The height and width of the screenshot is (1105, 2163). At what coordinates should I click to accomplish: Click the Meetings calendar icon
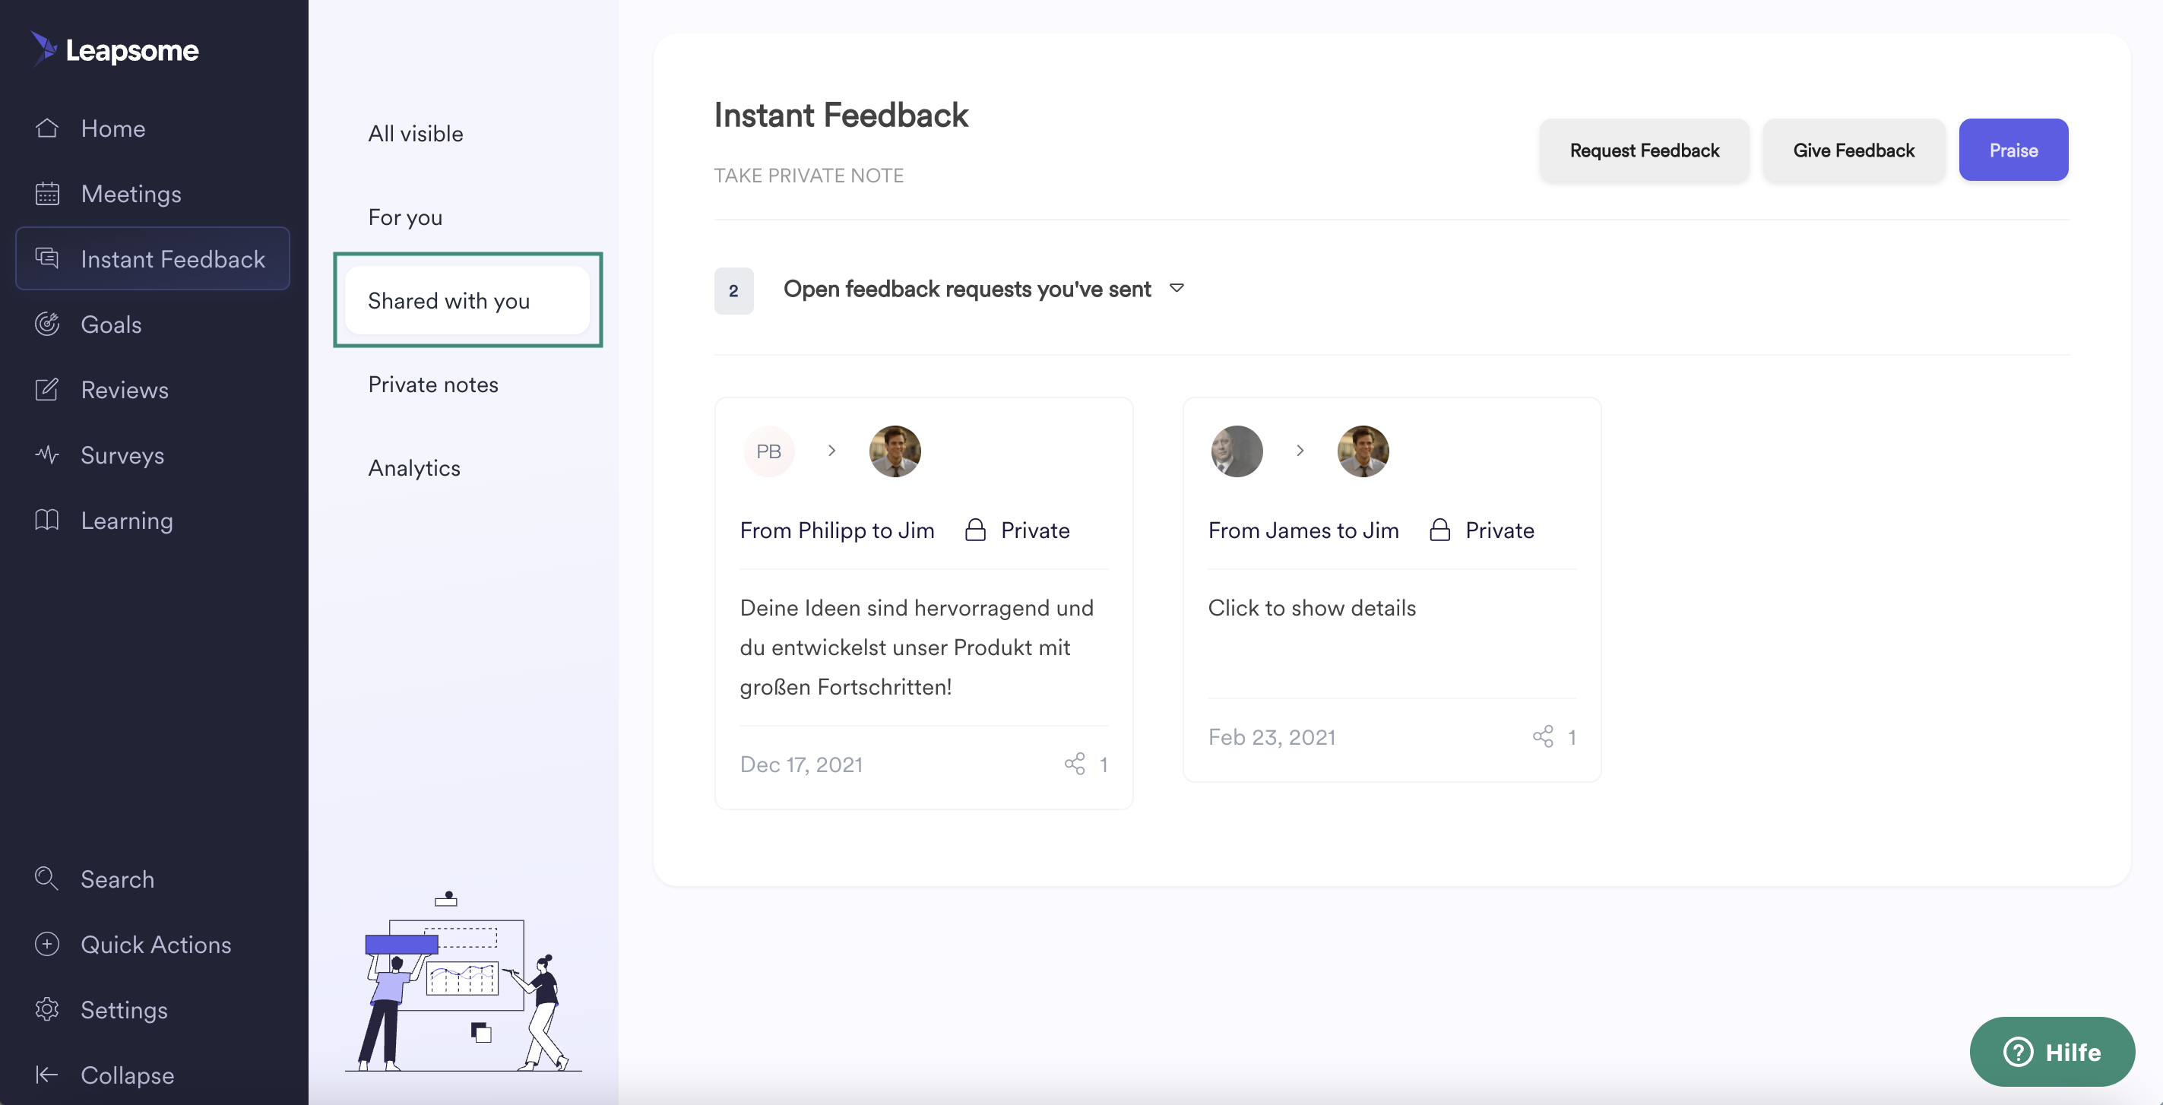[x=47, y=193]
